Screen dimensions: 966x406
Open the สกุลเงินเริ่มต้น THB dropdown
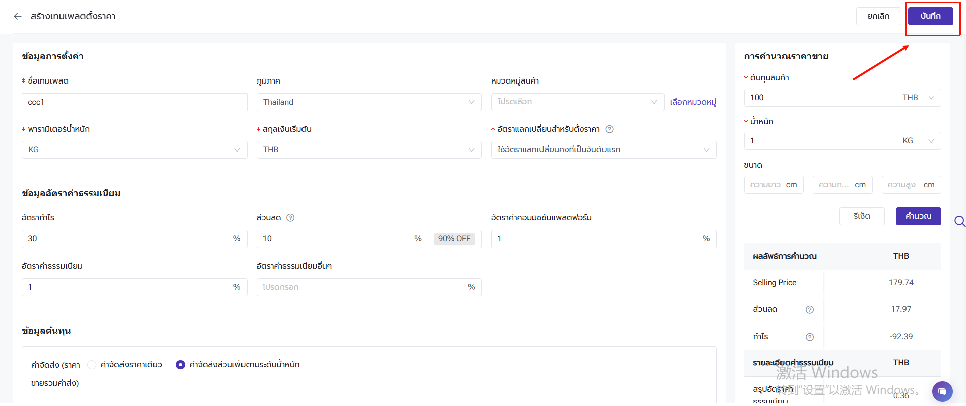click(369, 150)
